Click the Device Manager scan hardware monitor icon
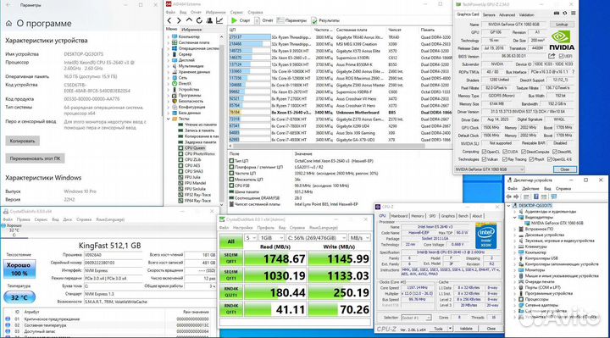610x338 pixels. pos(554,197)
